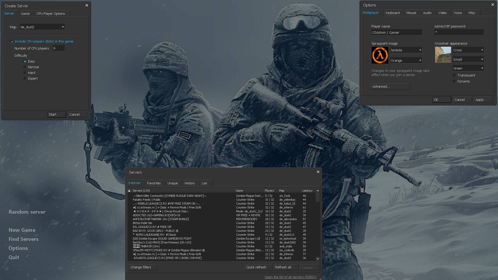Select Hard difficulty
The width and height of the screenshot is (498, 280).
25,73
